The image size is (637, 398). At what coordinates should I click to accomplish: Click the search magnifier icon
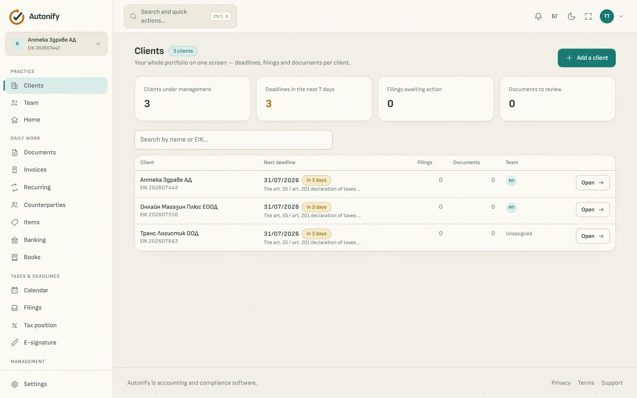(x=133, y=16)
